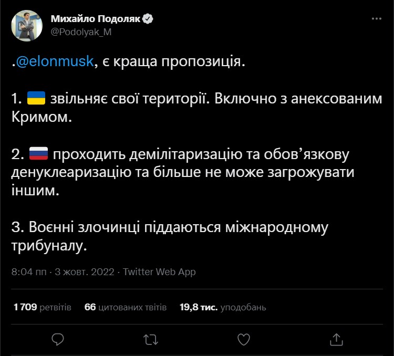This screenshot has height=356, width=394.
Task: Open the three-dot more options menu
Action: 377,19
